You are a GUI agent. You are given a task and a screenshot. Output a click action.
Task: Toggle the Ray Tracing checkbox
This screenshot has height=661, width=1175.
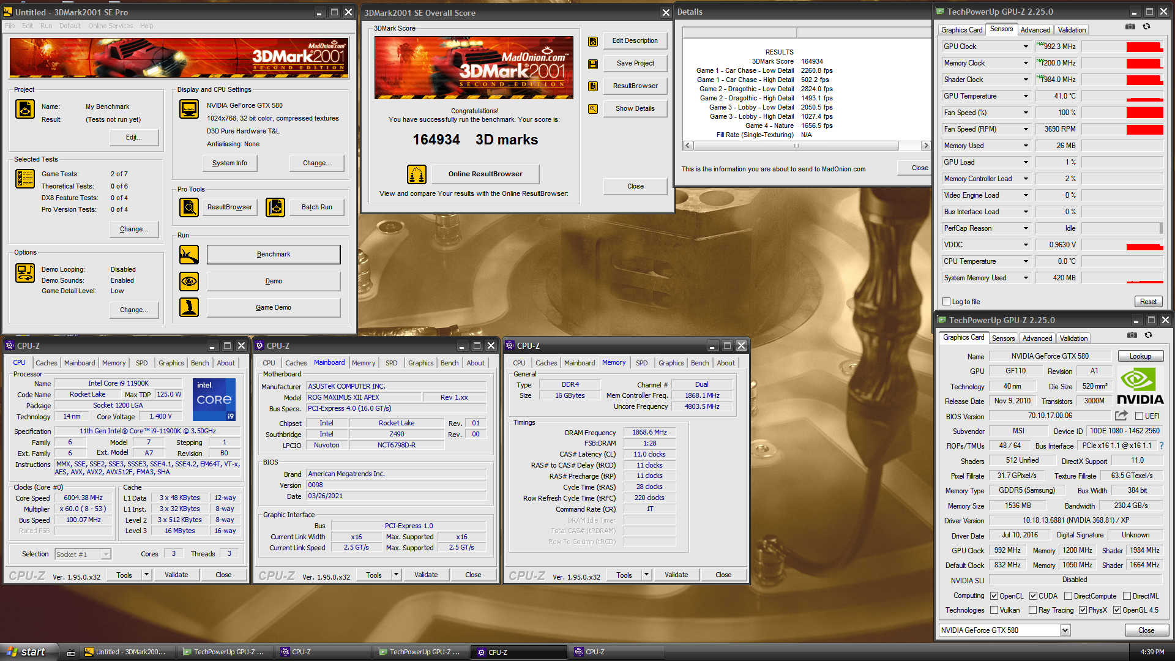[1033, 610]
